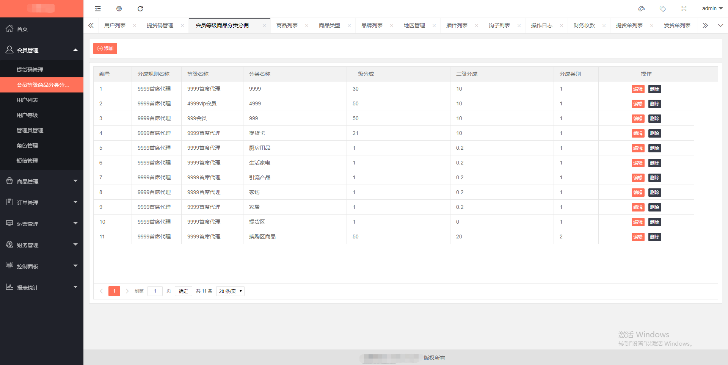Open 短信管理 in sidebar
The width and height of the screenshot is (728, 365).
click(x=42, y=161)
